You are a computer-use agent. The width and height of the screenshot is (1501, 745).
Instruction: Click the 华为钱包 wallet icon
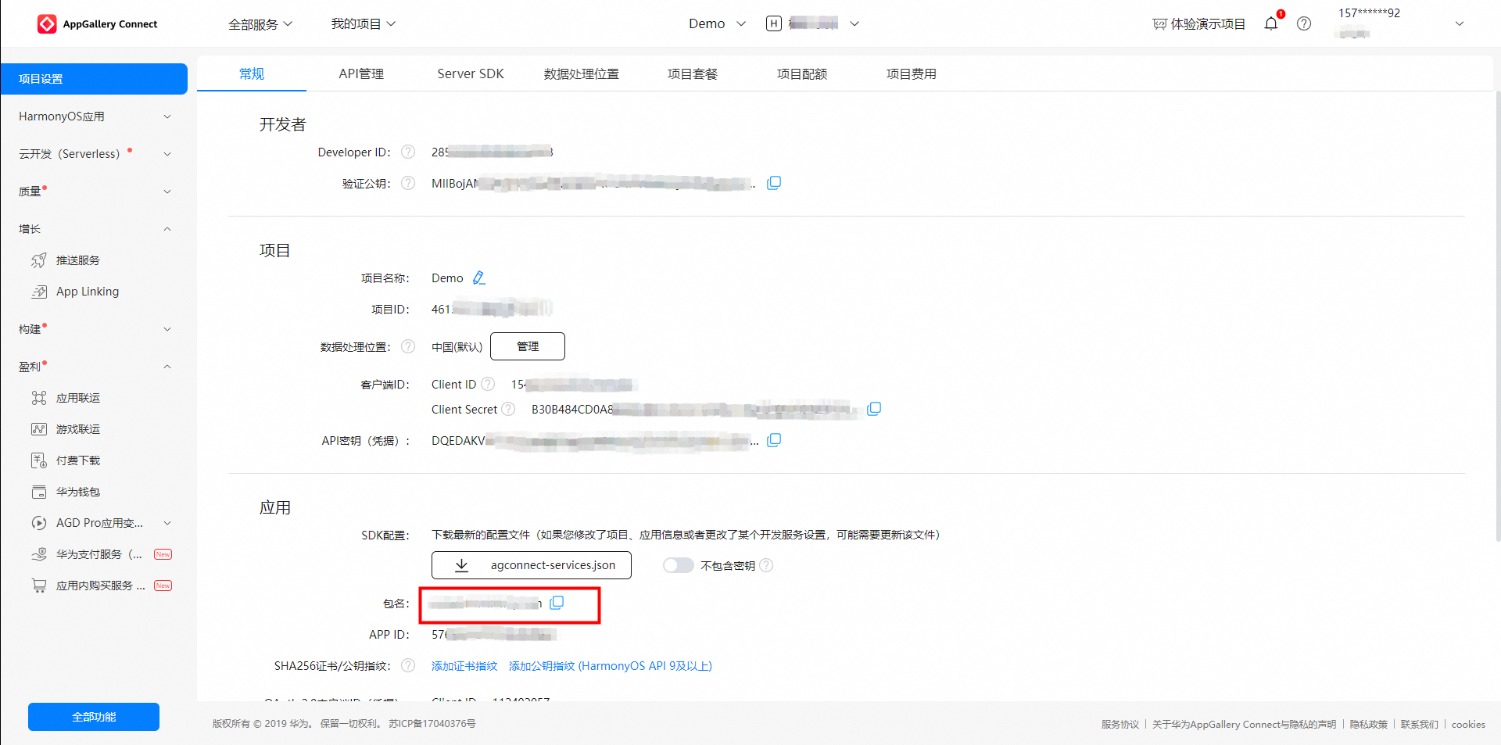39,492
